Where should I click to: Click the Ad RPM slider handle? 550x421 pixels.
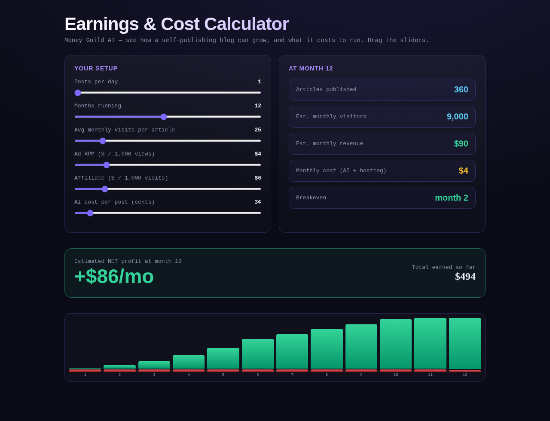[107, 165]
